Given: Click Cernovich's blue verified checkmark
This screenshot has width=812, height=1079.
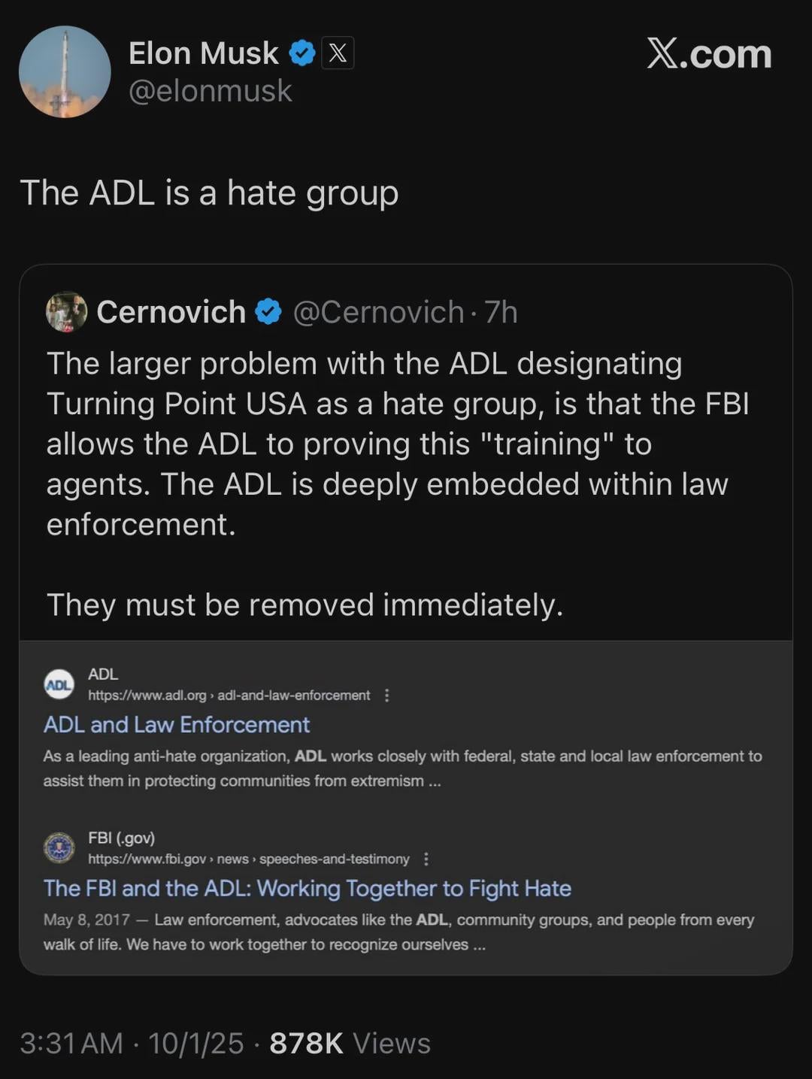Looking at the screenshot, I should point(268,312).
